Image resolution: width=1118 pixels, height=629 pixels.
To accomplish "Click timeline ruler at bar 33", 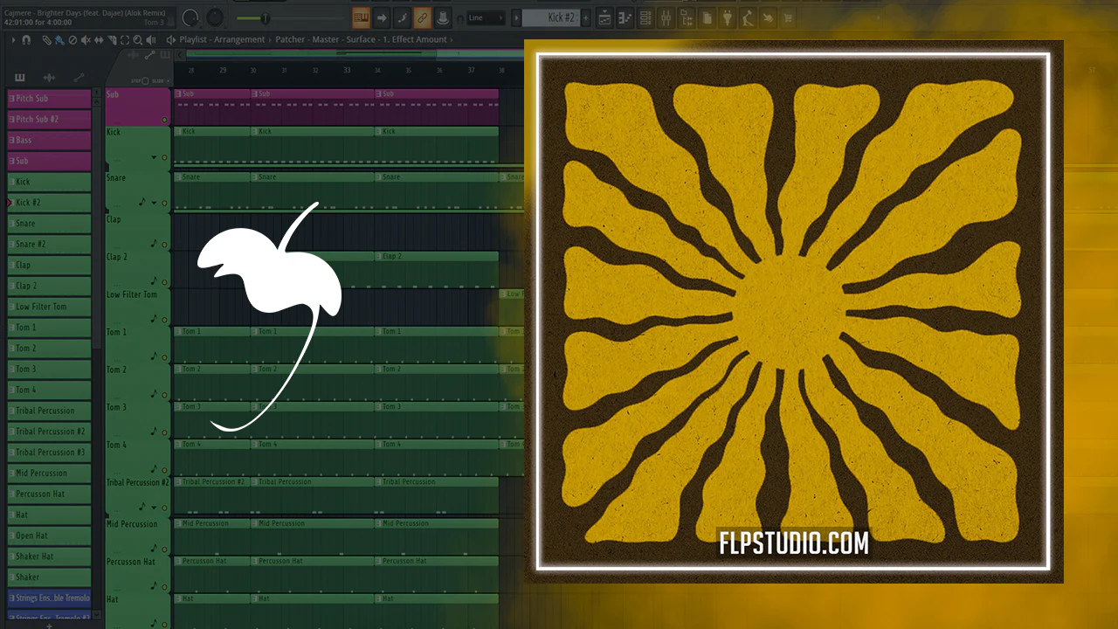I will pos(347,70).
